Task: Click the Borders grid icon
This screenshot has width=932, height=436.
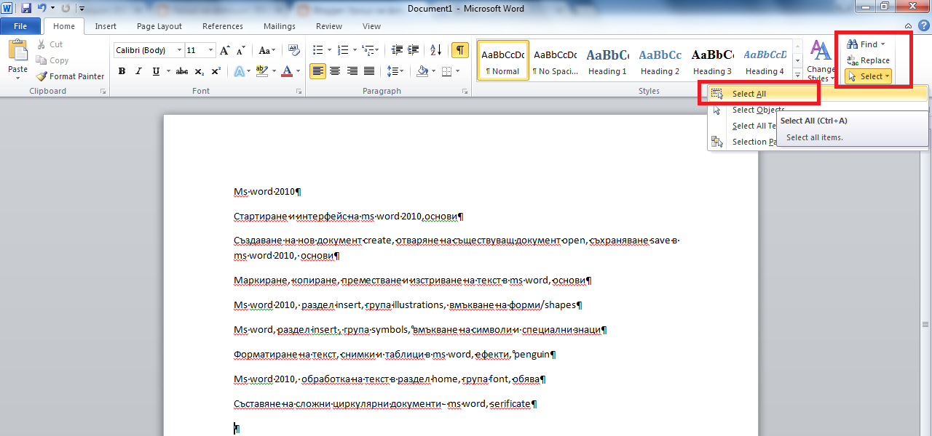Action: pos(446,71)
